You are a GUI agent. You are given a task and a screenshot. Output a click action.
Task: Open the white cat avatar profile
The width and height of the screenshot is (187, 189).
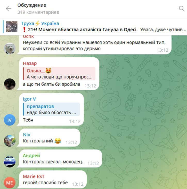tap(10, 48)
